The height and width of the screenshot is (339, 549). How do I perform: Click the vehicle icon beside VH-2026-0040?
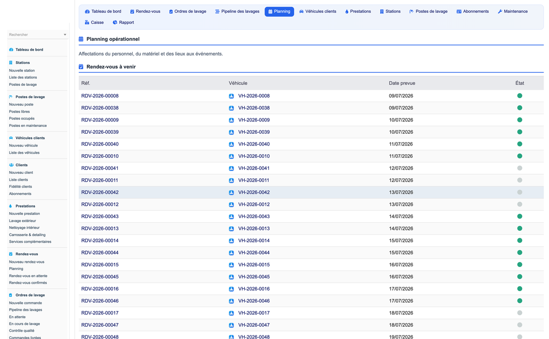tap(231, 144)
